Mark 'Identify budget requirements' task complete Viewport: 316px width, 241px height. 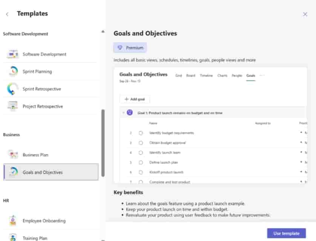point(141,133)
